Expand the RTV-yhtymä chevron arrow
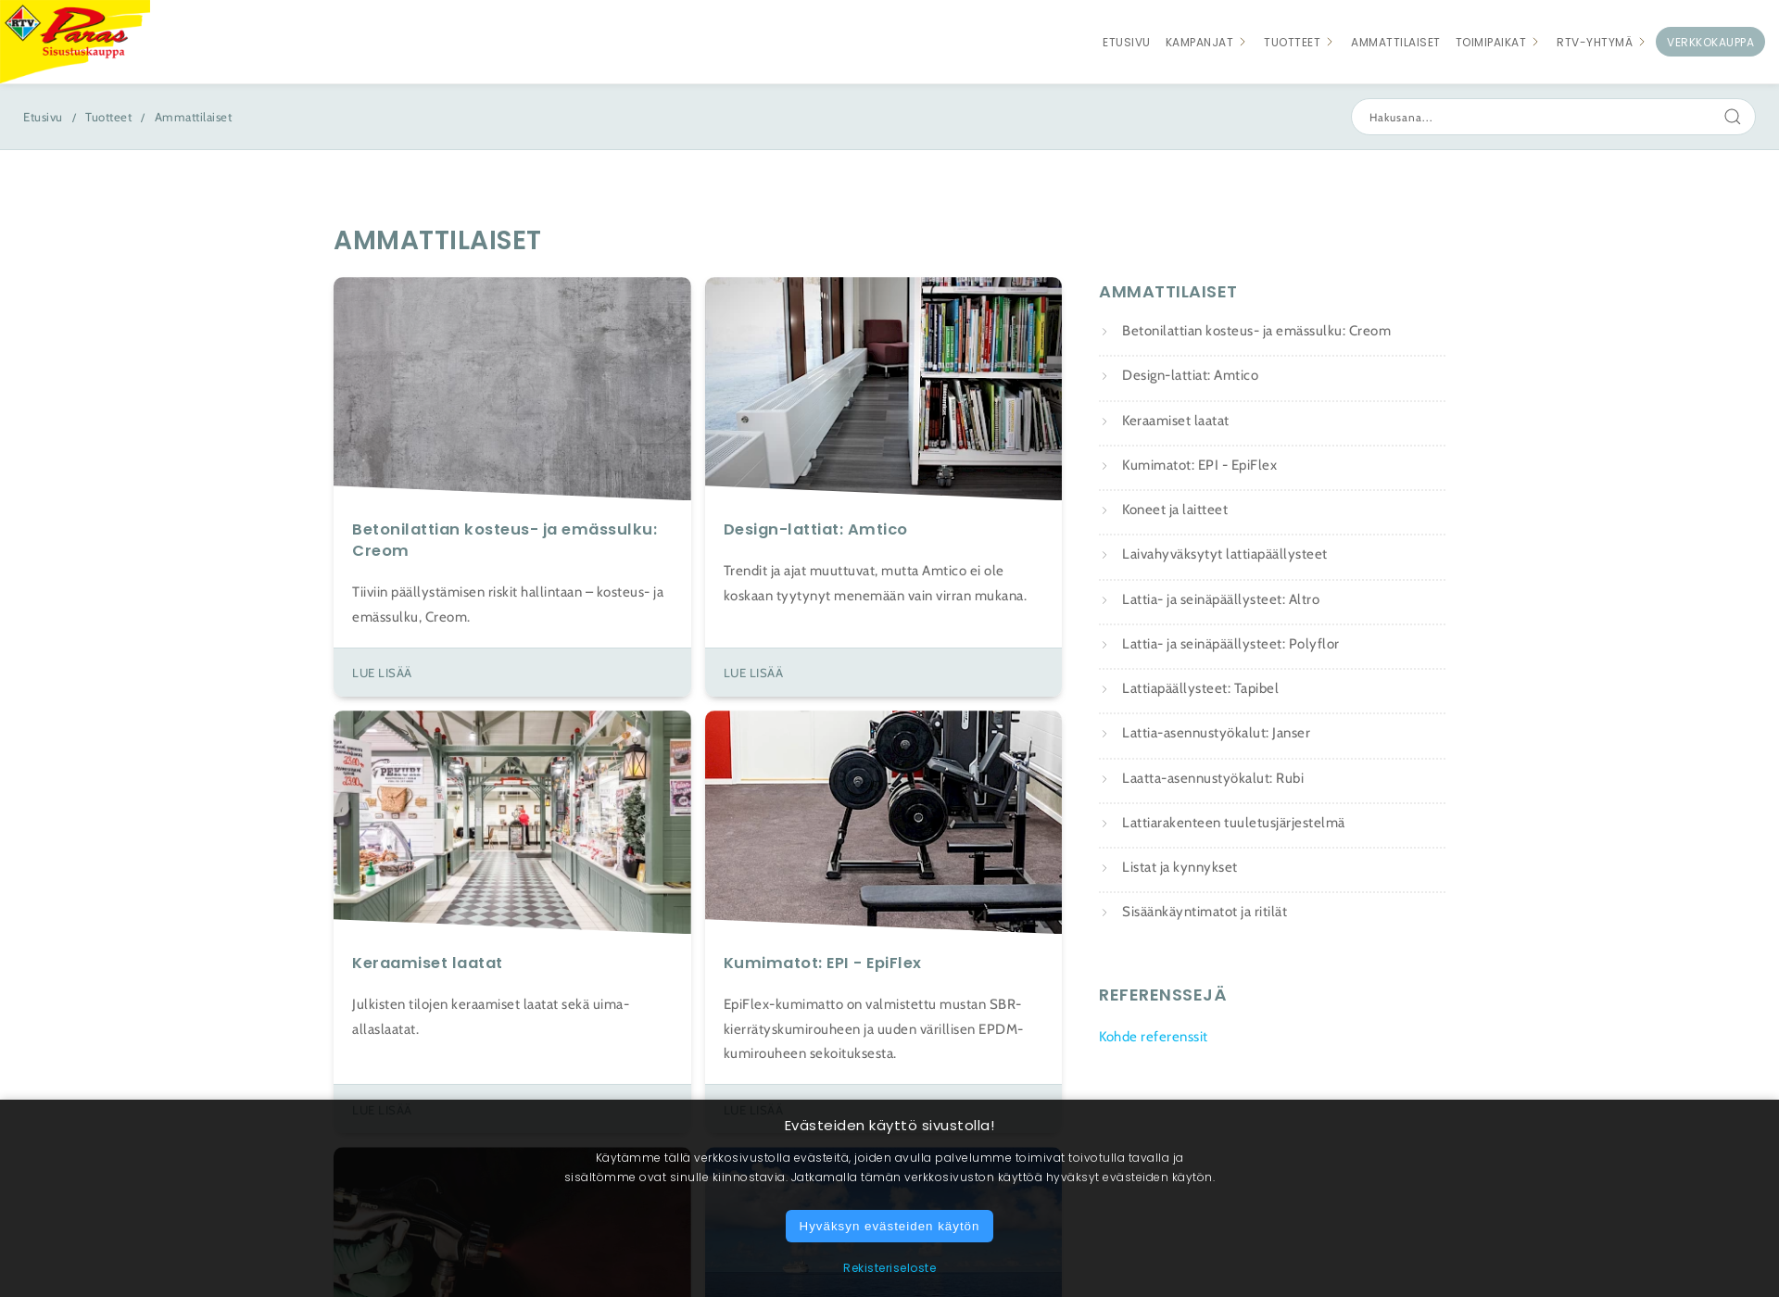 (1642, 43)
